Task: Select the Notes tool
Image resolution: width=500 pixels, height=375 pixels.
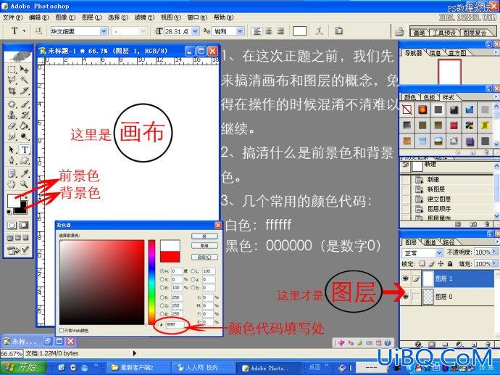Action: (x=12, y=173)
